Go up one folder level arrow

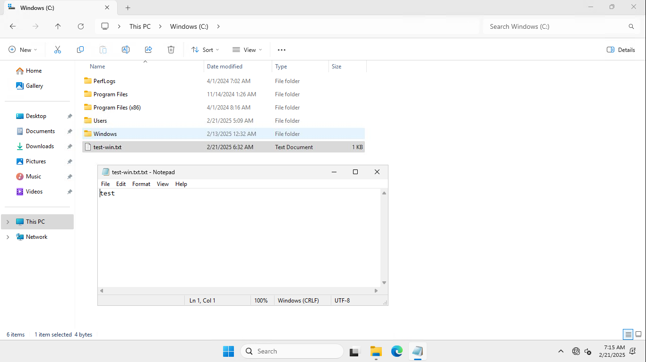[x=58, y=26]
